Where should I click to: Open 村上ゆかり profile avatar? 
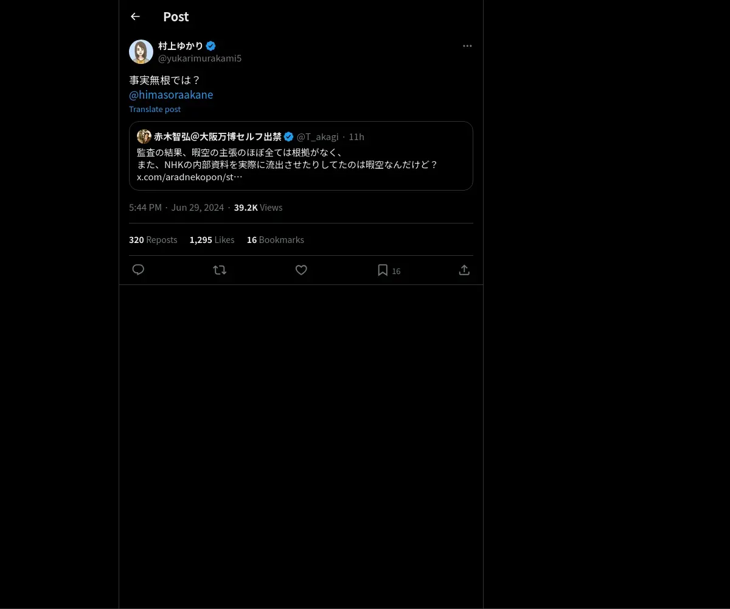click(141, 52)
